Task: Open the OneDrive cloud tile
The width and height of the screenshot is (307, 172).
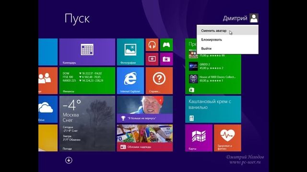Action: click(x=48, y=109)
